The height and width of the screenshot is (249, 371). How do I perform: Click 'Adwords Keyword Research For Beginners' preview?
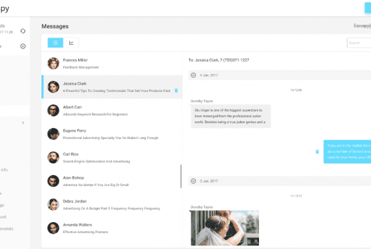pos(95,114)
